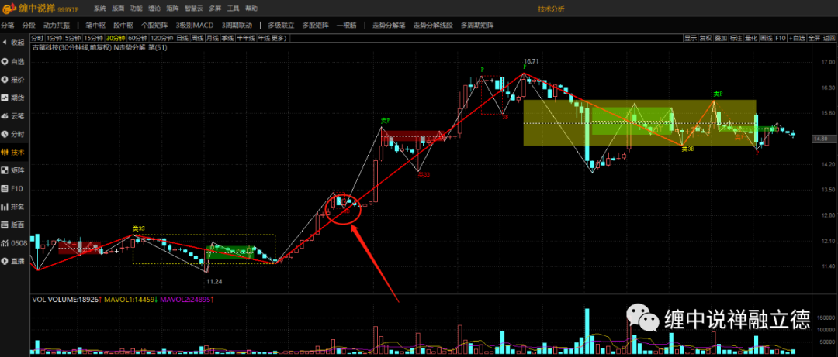Click the F10 button in chart toolbar

pyautogui.click(x=781, y=38)
